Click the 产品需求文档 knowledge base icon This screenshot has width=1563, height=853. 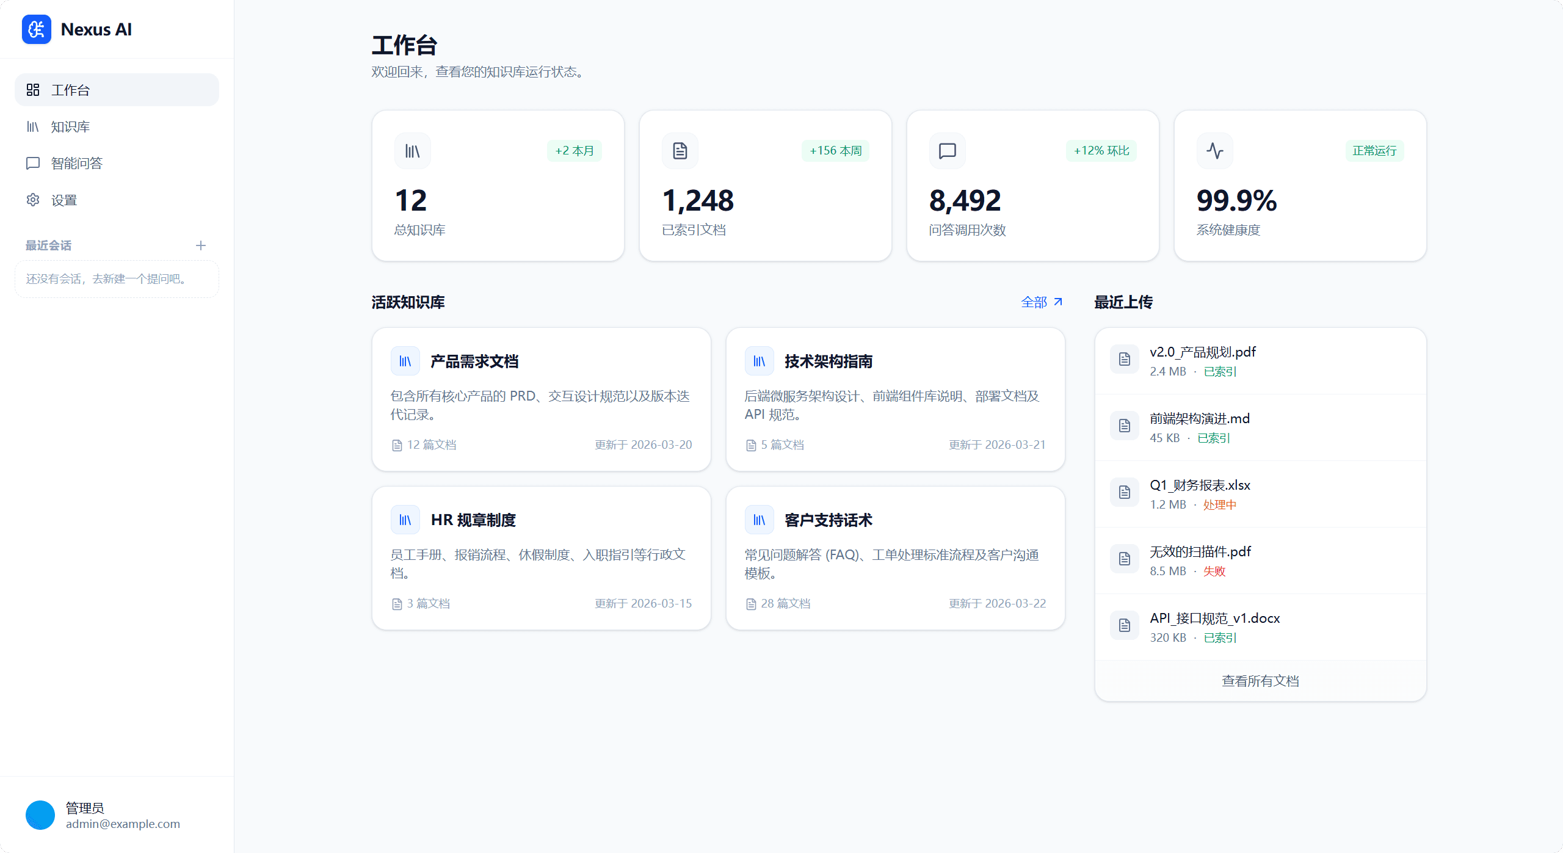(x=405, y=361)
